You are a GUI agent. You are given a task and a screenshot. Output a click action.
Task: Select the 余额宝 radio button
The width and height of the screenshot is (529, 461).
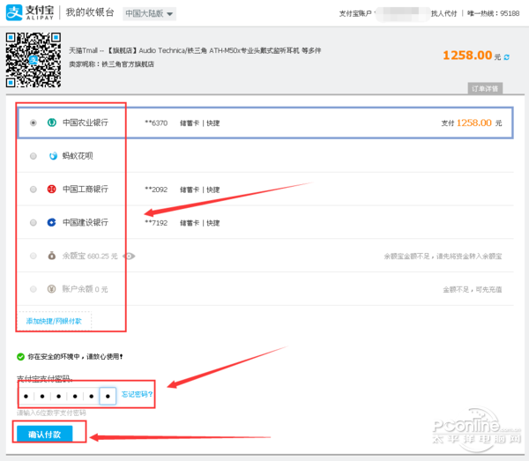[x=34, y=256]
